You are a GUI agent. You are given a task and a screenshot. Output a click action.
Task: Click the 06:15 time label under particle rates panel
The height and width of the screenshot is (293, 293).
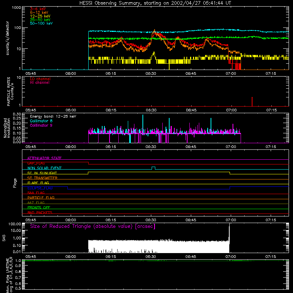coord(111,110)
